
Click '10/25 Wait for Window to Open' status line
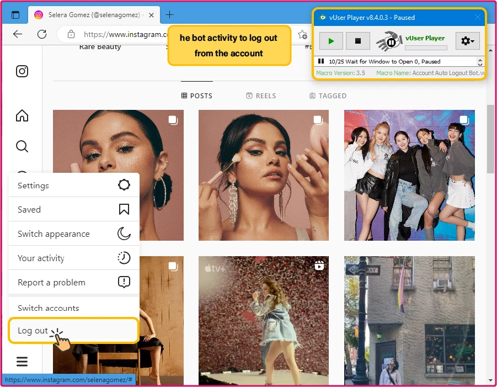[384, 61]
